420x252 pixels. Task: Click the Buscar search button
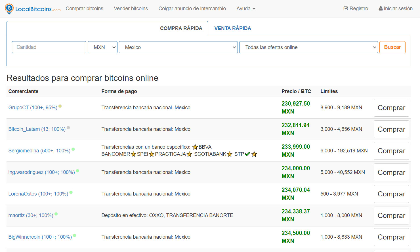pyautogui.click(x=392, y=47)
